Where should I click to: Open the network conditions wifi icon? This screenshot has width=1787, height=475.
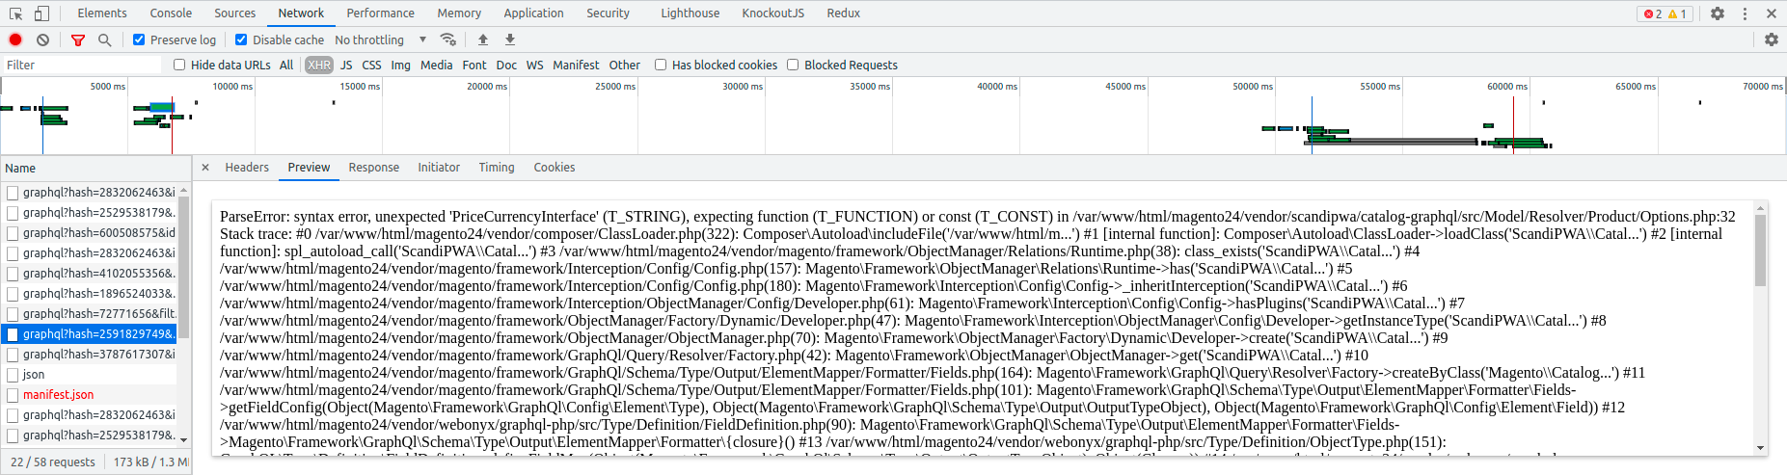click(447, 40)
